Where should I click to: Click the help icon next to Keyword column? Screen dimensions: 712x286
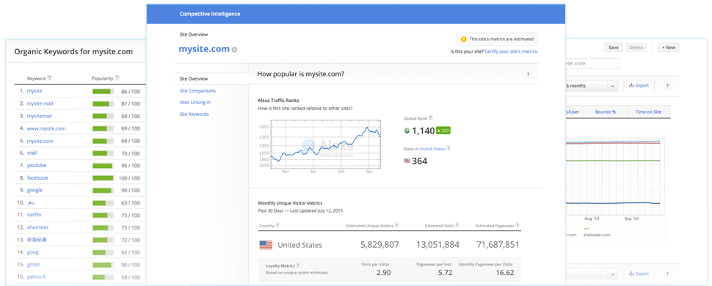coord(50,78)
